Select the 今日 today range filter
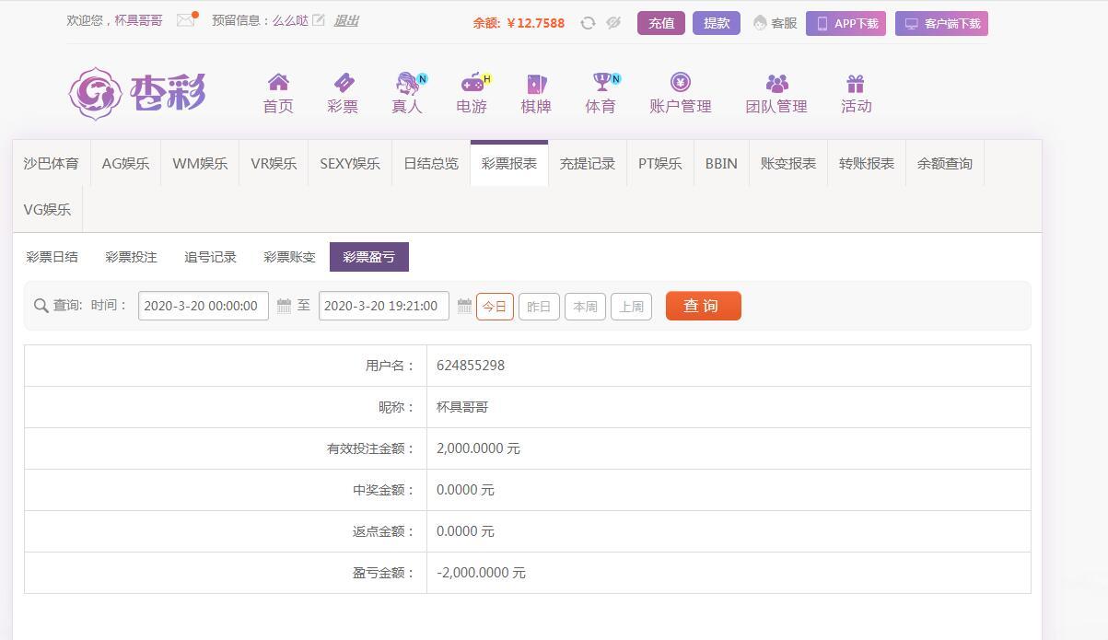 tap(495, 307)
